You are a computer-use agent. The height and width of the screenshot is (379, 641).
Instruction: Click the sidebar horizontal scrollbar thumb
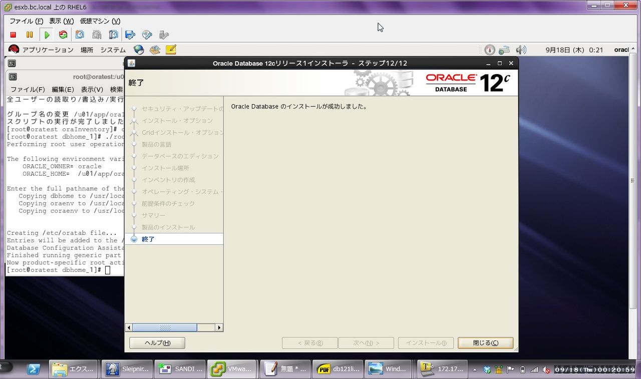165,327
